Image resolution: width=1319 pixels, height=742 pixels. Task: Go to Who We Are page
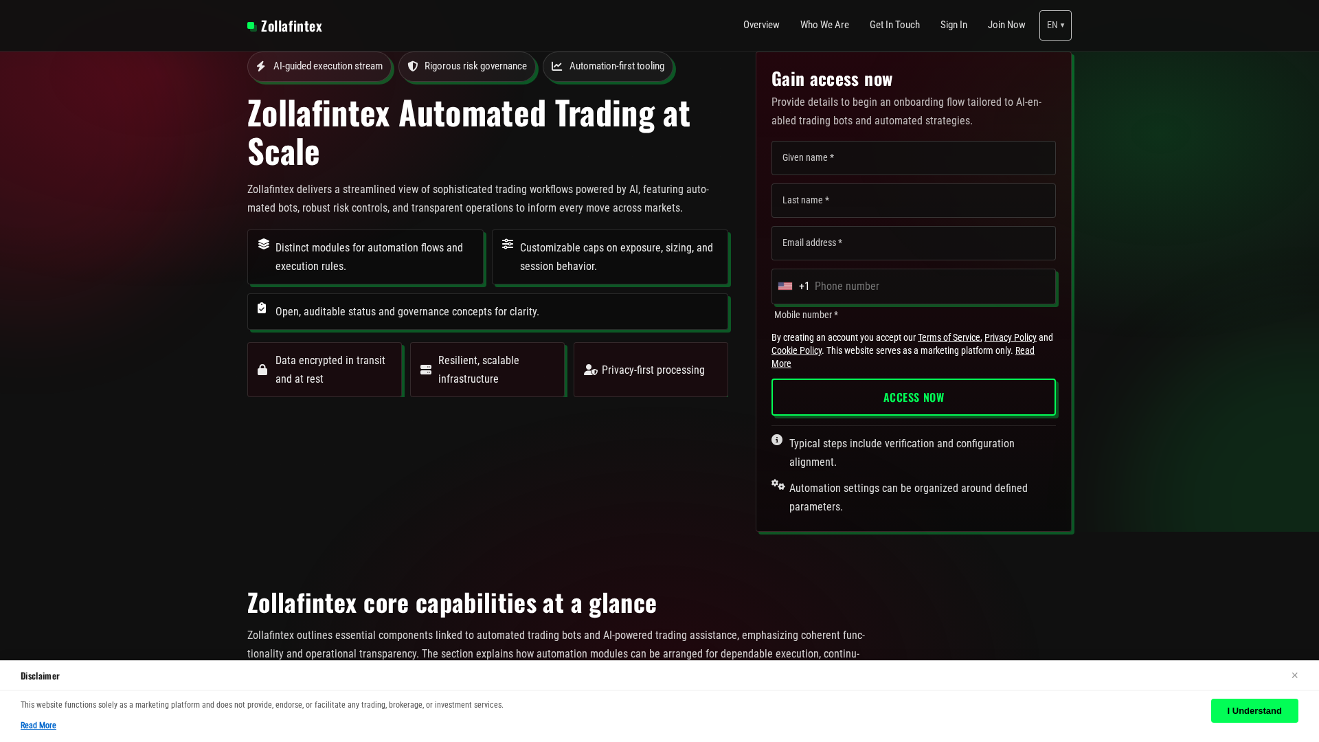tap(824, 25)
